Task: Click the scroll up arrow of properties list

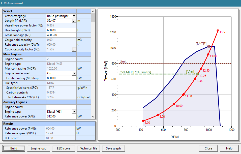Action: 93,11
